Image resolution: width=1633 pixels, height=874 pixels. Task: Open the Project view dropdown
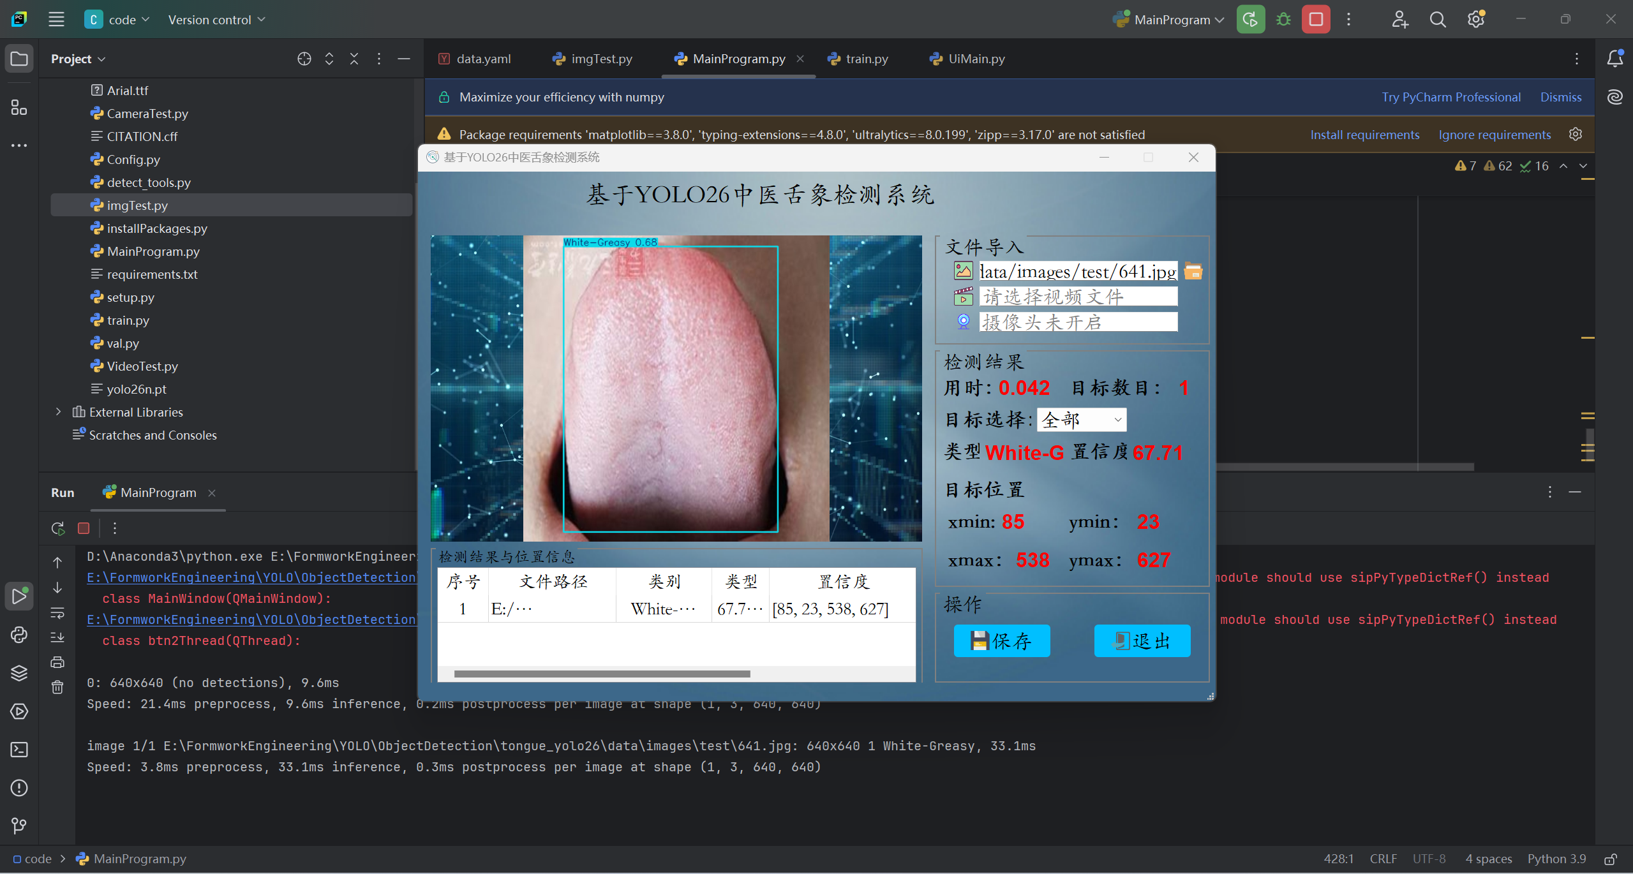click(78, 59)
